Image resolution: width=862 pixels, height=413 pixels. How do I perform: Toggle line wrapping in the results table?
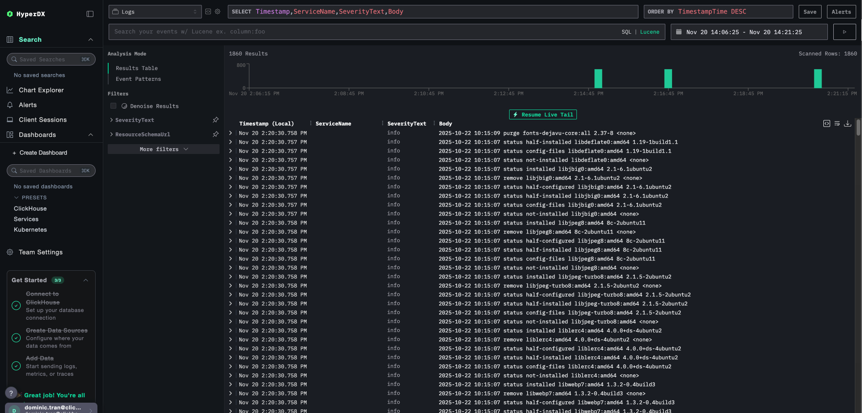(x=837, y=123)
